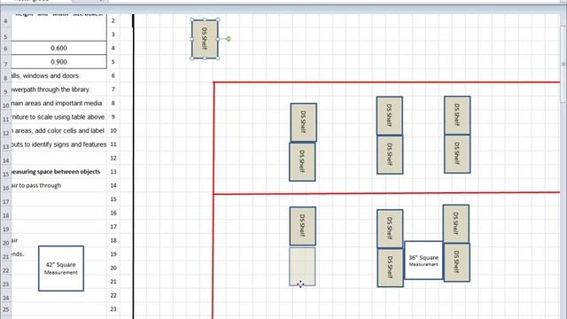The height and width of the screenshot is (319, 567).
Task: Select lower DS Shelf right of 36" Square box
Action: 457,262
